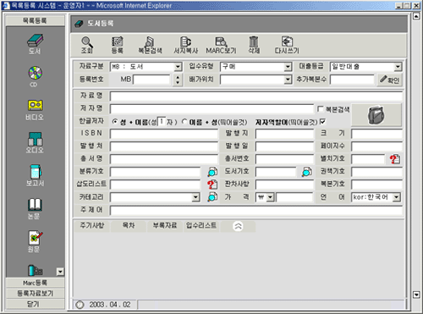Open the 입수유형 dropdown
This screenshot has width=423, height=314.
pos(288,67)
